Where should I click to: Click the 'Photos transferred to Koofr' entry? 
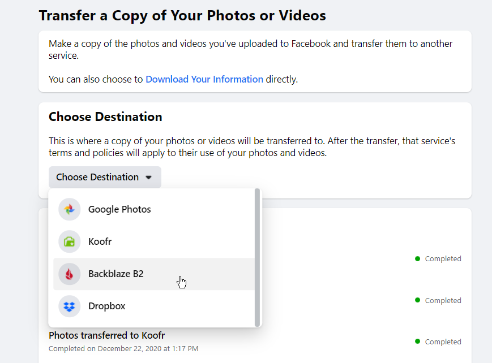[x=106, y=335]
